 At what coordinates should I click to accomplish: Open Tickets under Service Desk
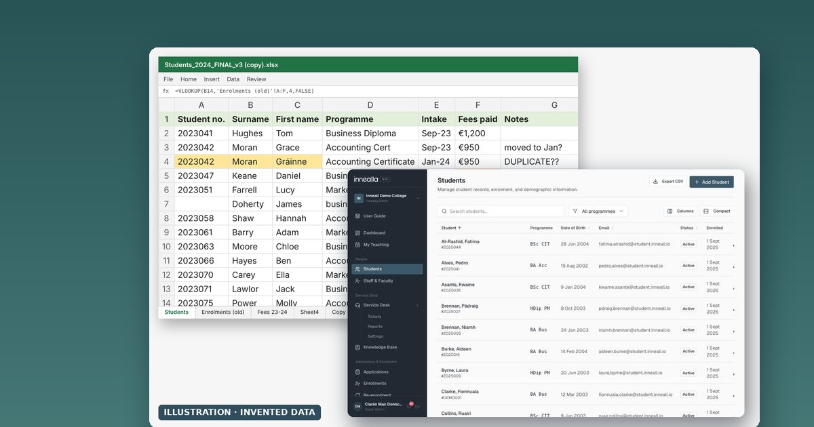[374, 317]
